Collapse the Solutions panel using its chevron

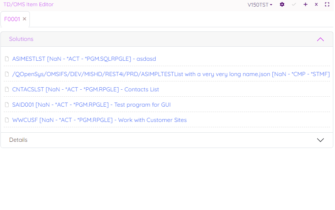click(320, 39)
